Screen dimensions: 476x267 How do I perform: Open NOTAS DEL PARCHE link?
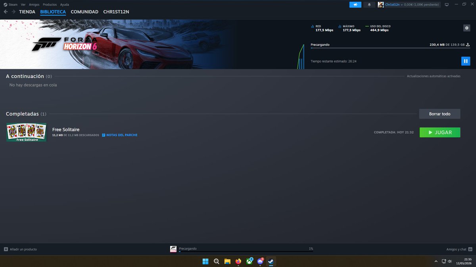122,135
